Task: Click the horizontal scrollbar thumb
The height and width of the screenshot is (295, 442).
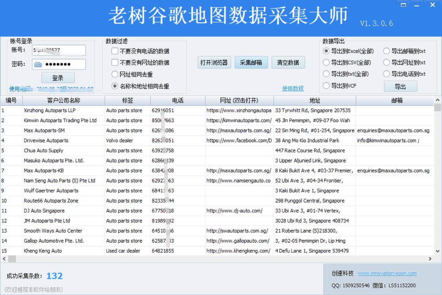Action: tap(12, 259)
